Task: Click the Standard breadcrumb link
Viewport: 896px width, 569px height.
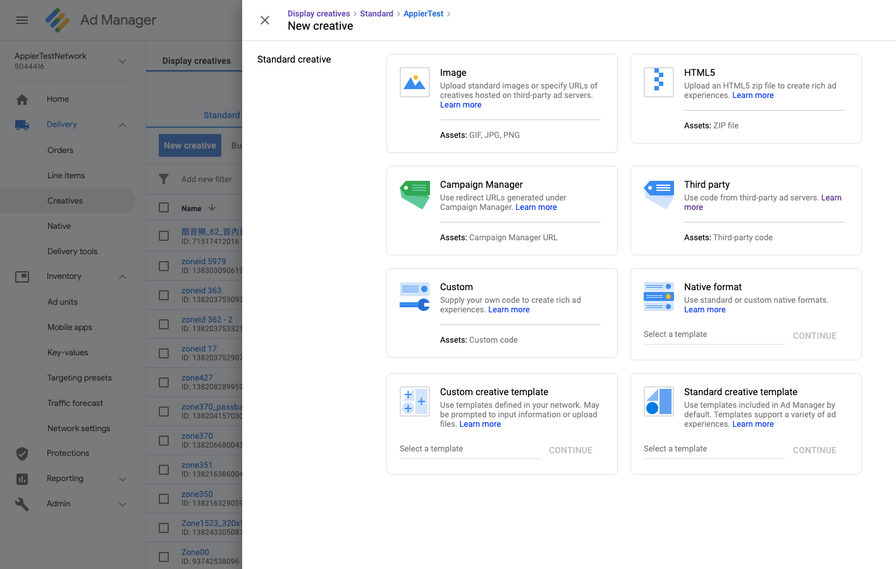Action: click(x=376, y=13)
